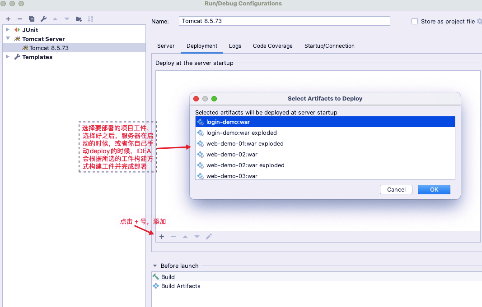Open settings gear beside Store as project file
The width and height of the screenshot is (482, 307).
[x=479, y=21]
